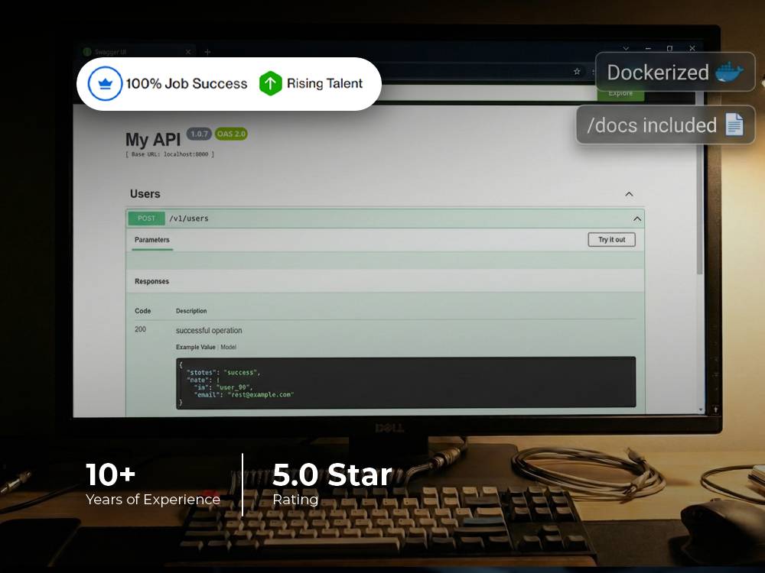Select the Example Value tab
This screenshot has width=765, height=573.
(x=195, y=347)
